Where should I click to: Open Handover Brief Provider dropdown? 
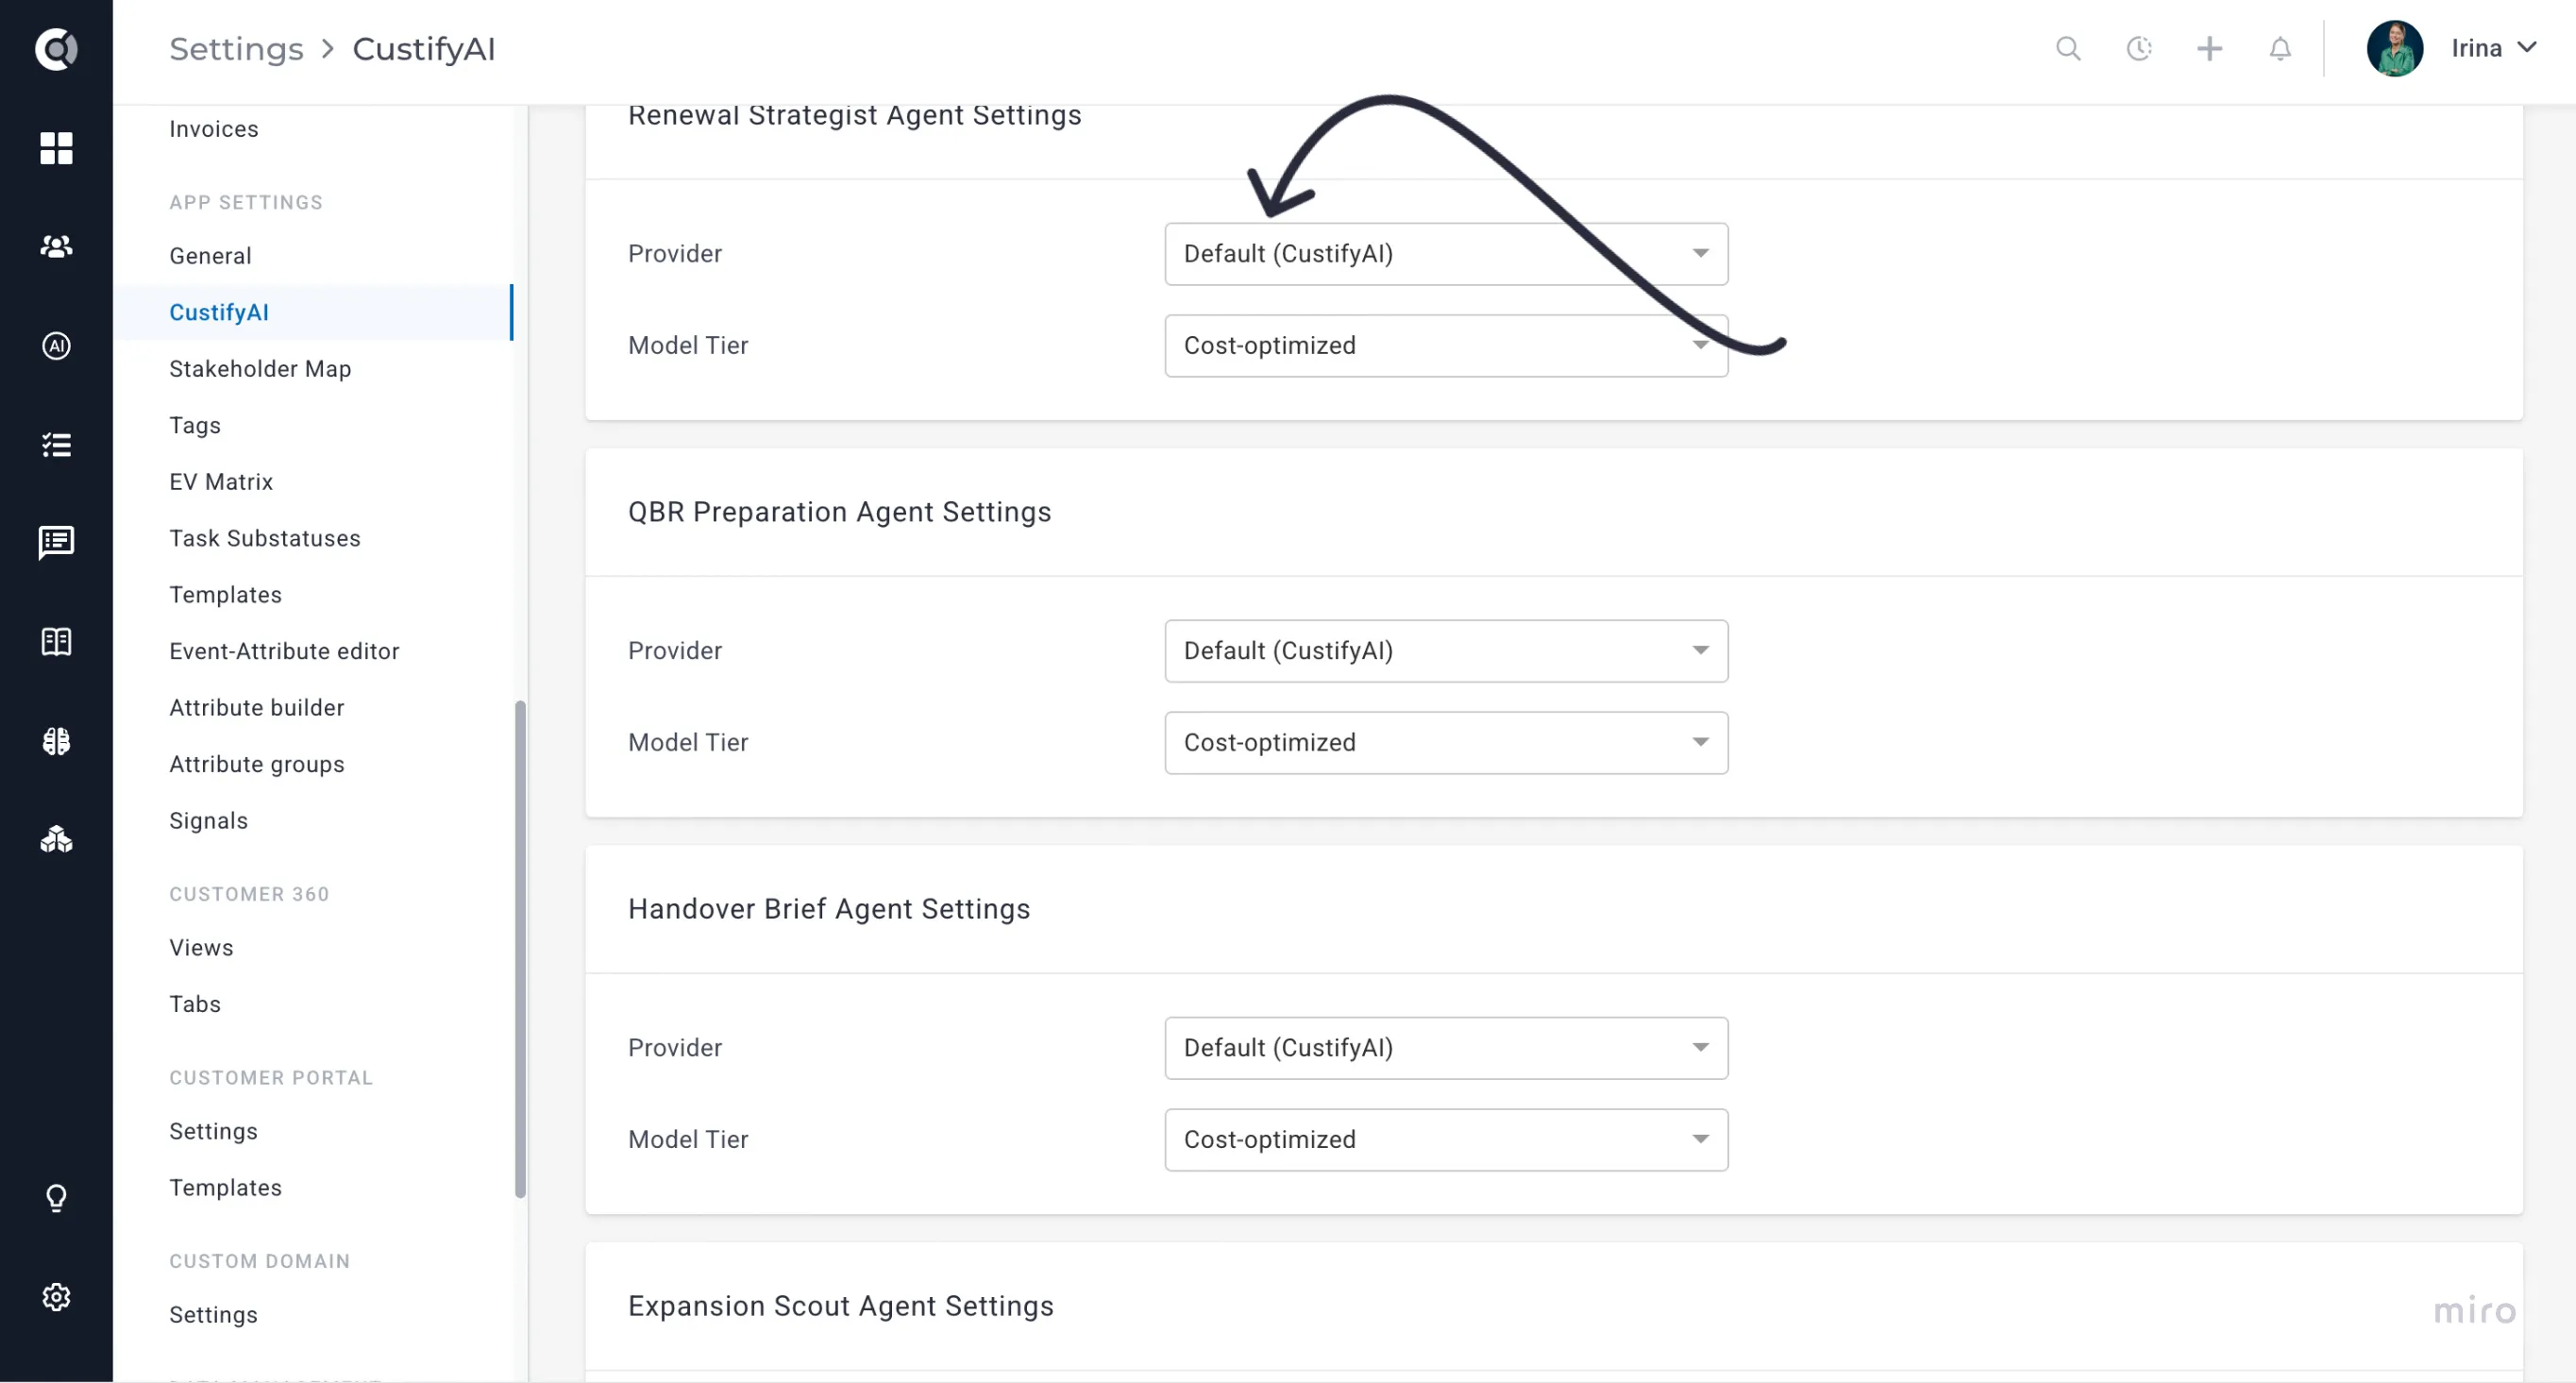click(x=1446, y=1048)
